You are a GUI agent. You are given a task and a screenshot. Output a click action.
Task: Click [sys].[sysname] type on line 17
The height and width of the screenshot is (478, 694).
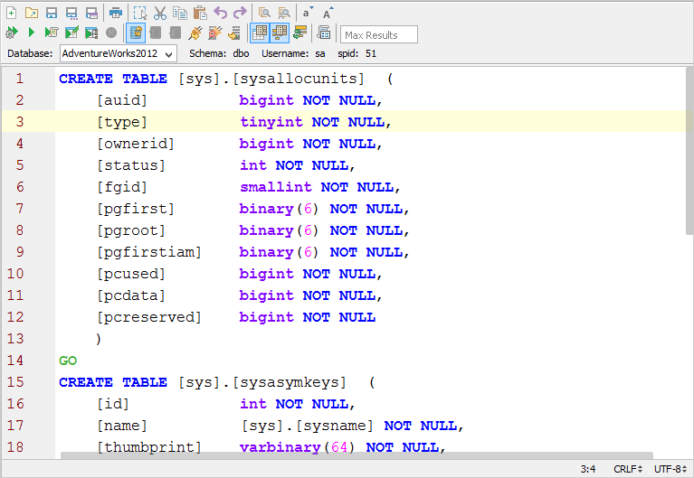[308, 426]
